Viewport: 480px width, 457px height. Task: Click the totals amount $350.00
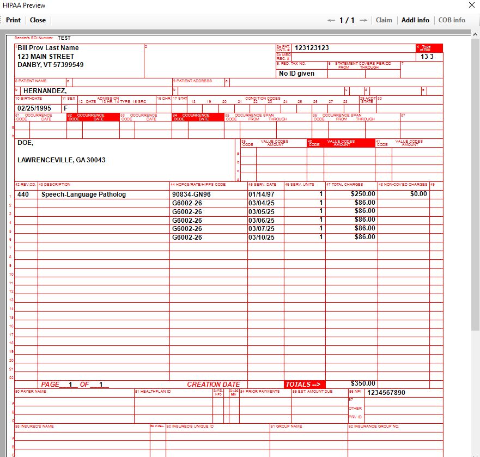(363, 383)
